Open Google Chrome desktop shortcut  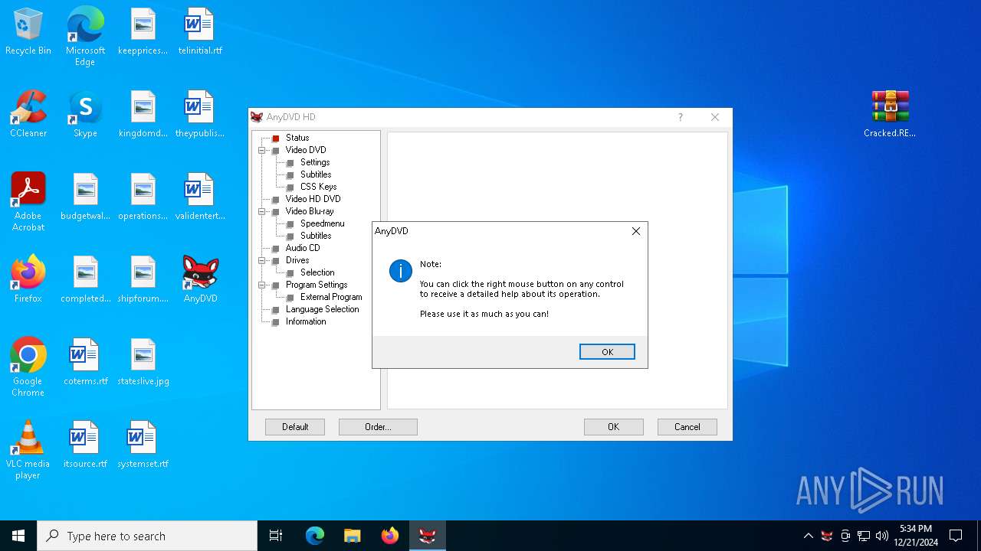tap(28, 367)
